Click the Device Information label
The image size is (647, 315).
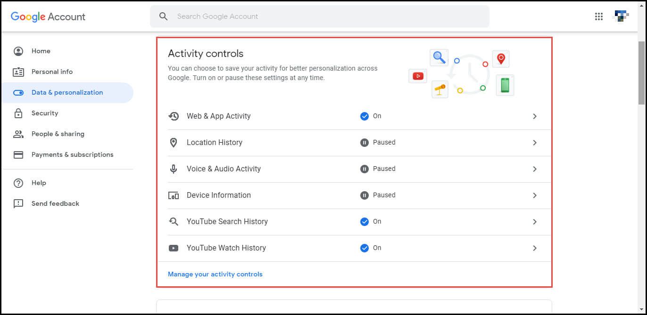click(x=219, y=195)
